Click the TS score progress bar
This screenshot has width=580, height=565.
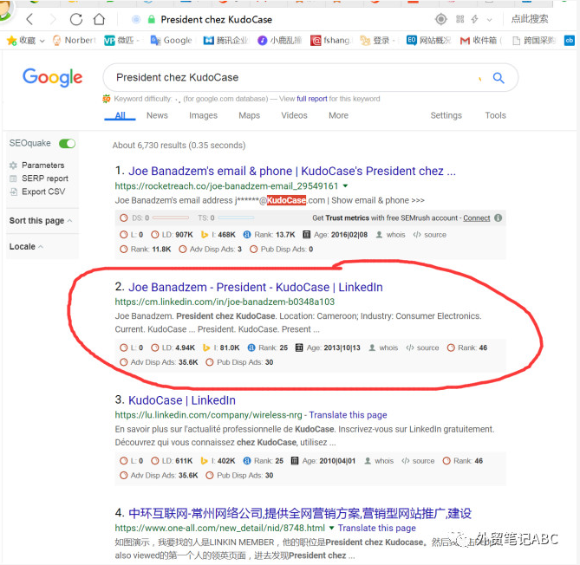pos(236,218)
